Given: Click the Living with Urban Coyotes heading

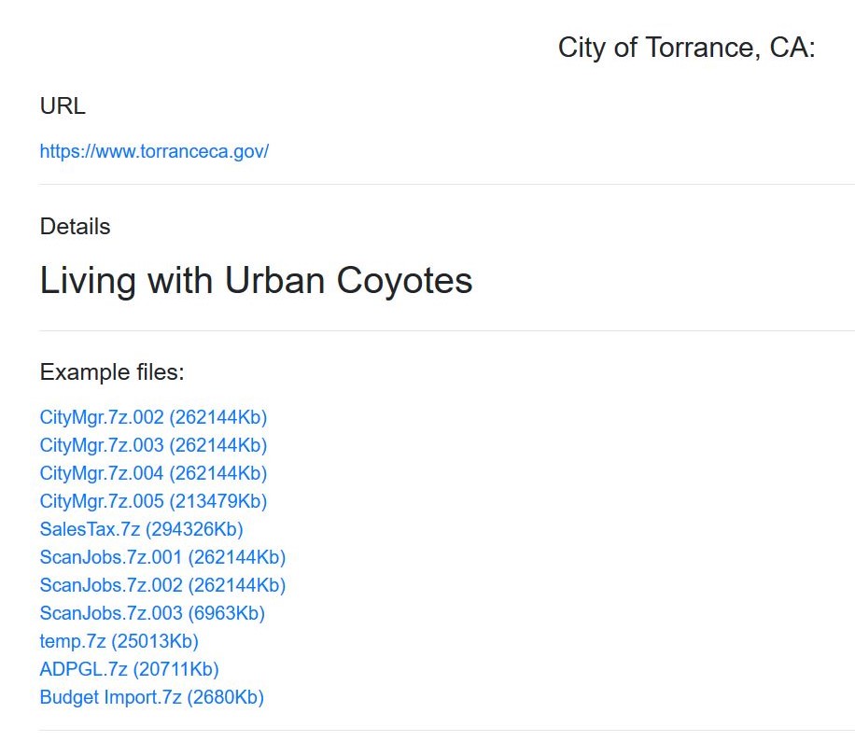Looking at the screenshot, I should [x=257, y=281].
